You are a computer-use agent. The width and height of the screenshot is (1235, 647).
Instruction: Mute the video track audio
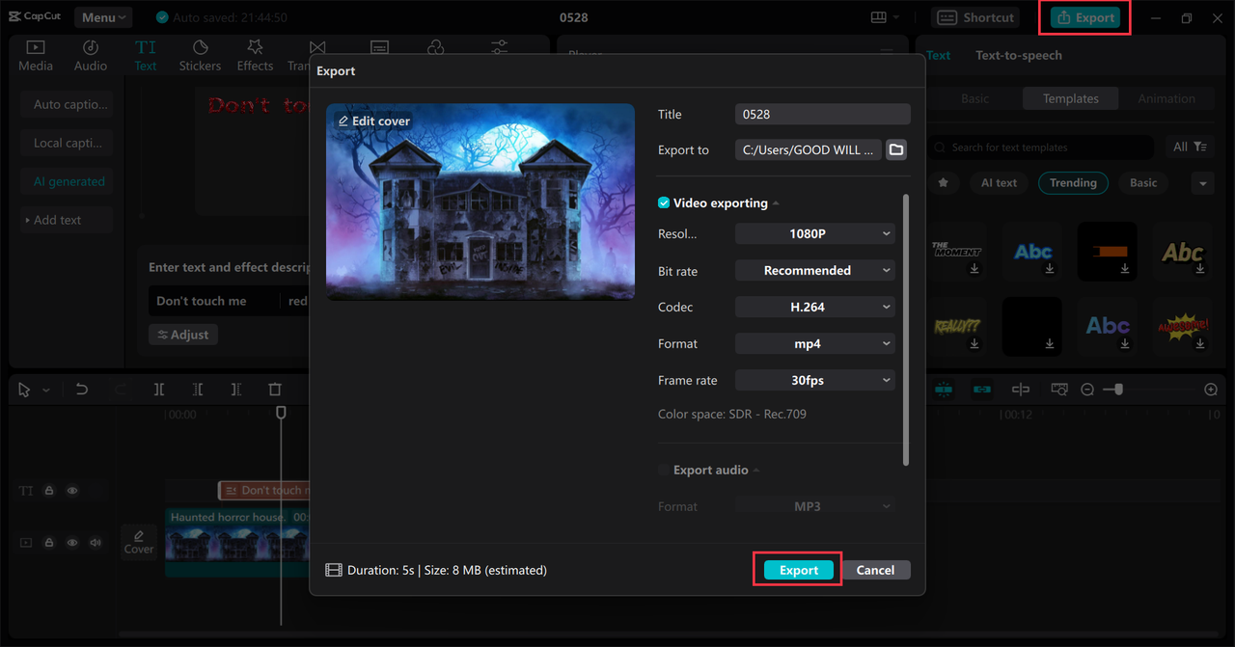pyautogui.click(x=96, y=543)
